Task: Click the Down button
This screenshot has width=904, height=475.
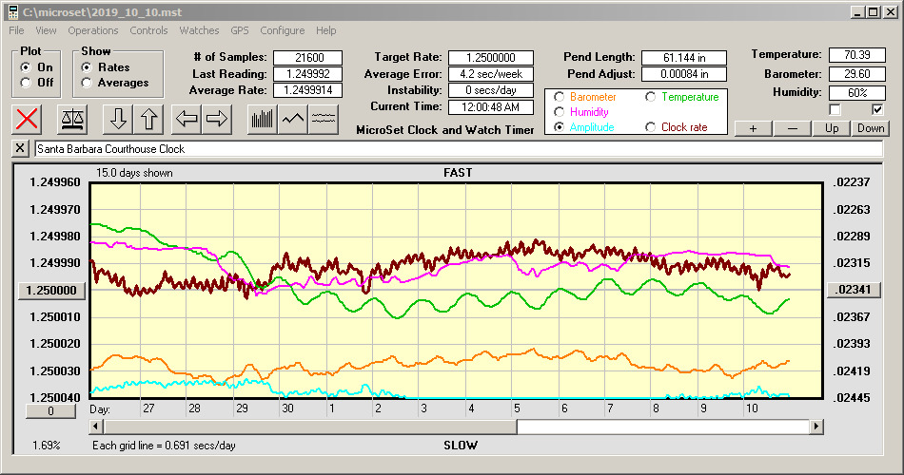Action: tap(871, 128)
